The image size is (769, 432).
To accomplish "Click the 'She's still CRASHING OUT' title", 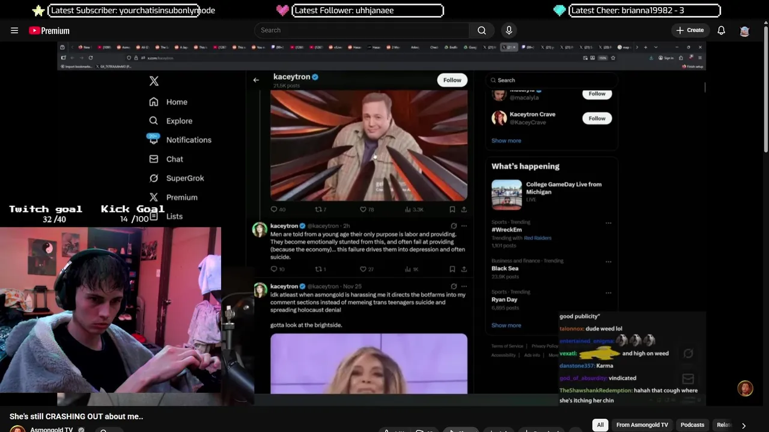I will pyautogui.click(x=76, y=416).
